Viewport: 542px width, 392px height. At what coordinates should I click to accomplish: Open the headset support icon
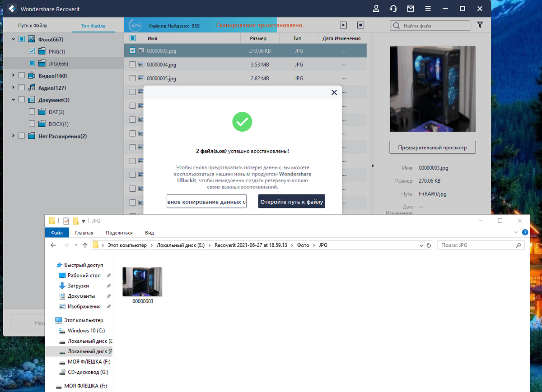(393, 9)
